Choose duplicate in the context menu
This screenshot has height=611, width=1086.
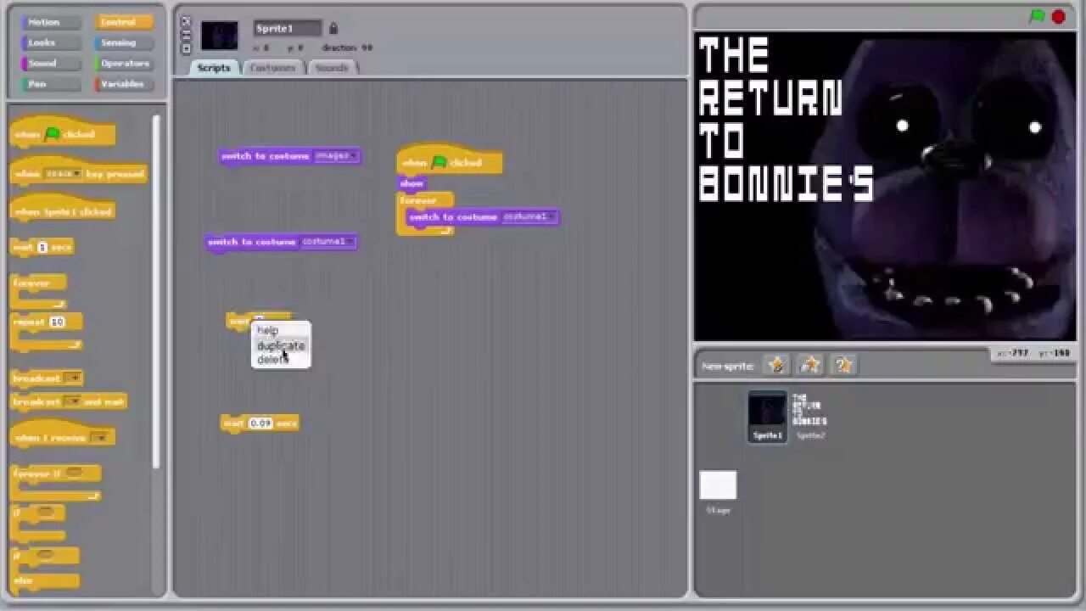tap(281, 345)
